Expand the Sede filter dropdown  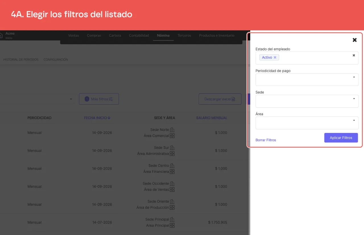[307, 101]
